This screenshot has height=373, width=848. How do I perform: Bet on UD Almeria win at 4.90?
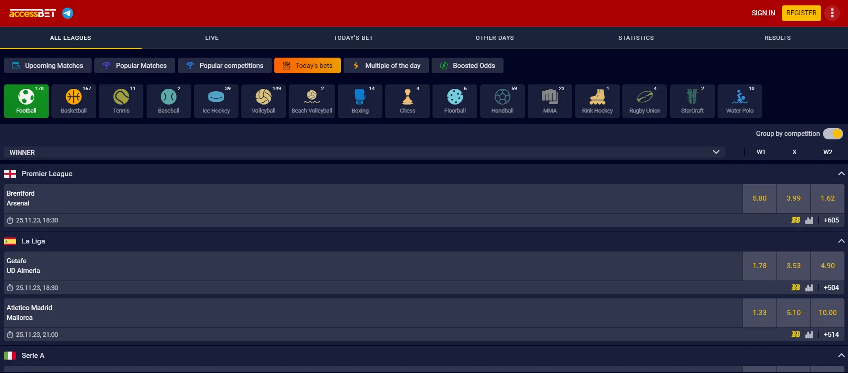tap(827, 266)
